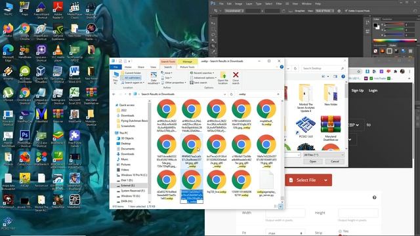Viewport: 420px width, 236px height.
Task: Open the Window menu in Photoshop
Action: 306,4
